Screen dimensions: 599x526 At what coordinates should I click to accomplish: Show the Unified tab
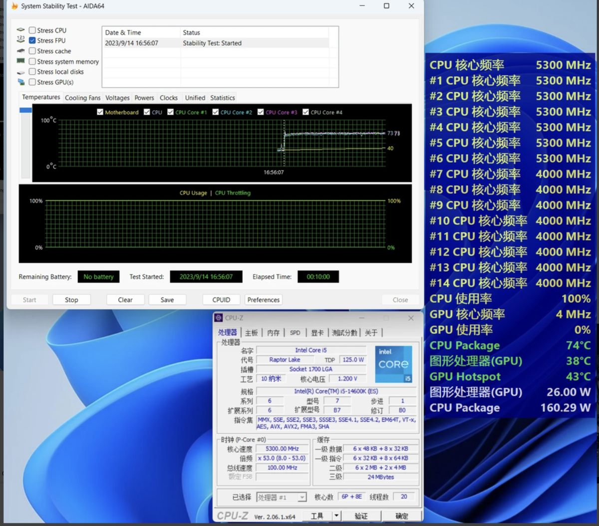[x=195, y=98]
